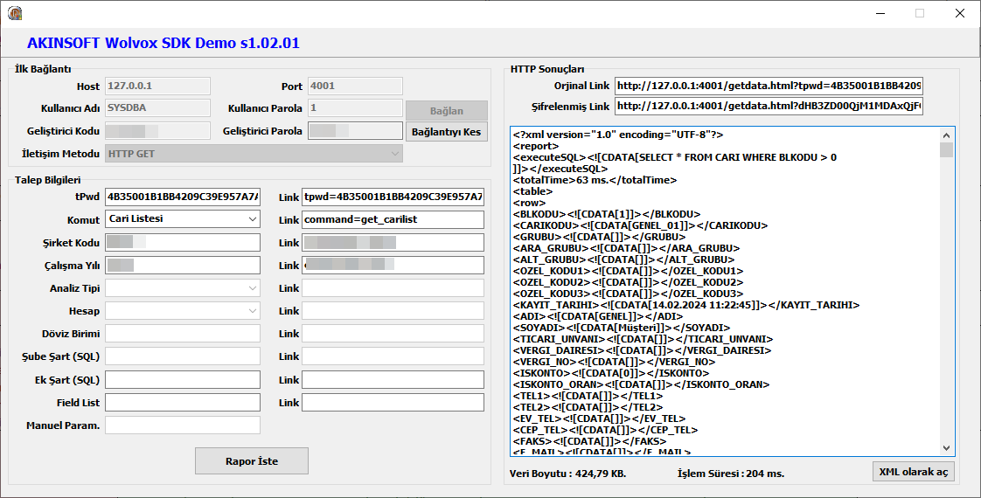This screenshot has width=981, height=498.
Task: Click the Orjinal Link URL field
Action: click(769, 86)
